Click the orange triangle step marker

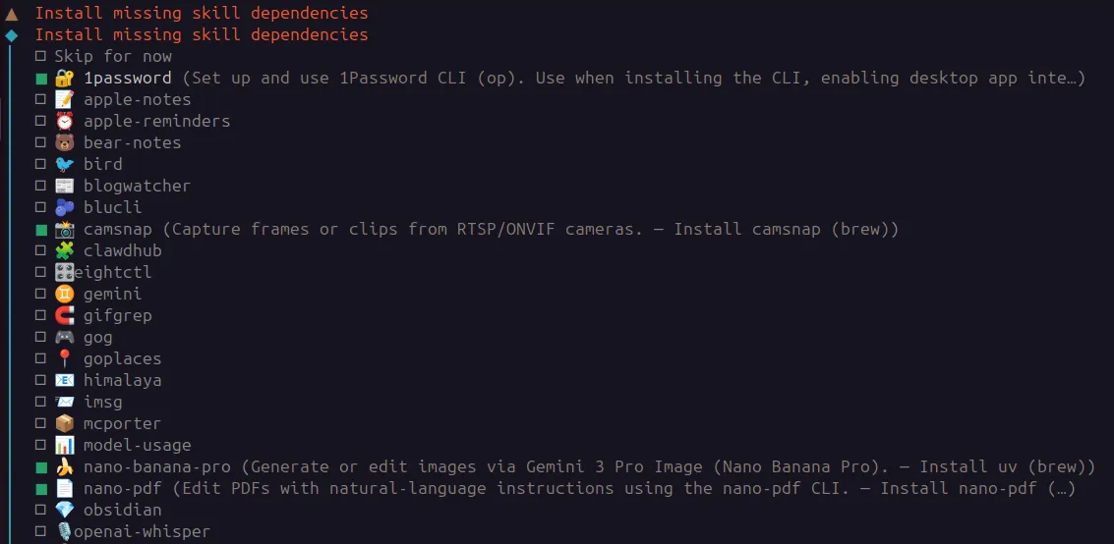(x=11, y=14)
